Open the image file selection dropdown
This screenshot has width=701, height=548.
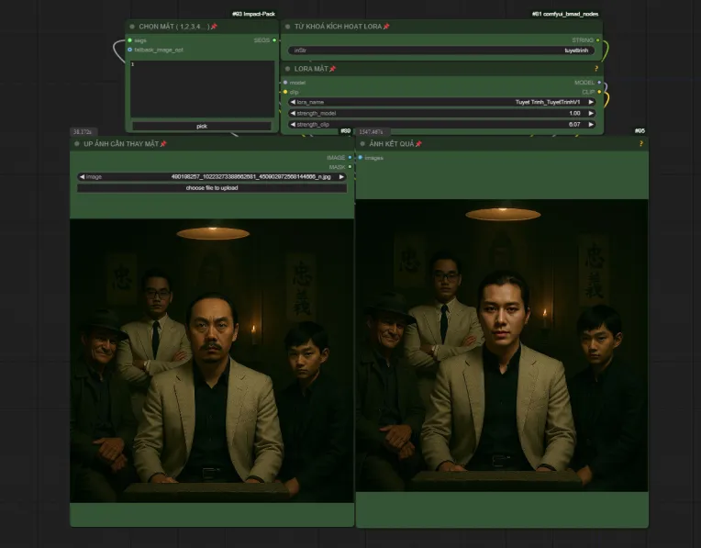coord(211,176)
